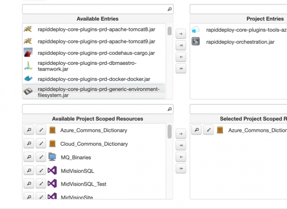Remove all scoped resources using move-all-left button

coord(181,168)
